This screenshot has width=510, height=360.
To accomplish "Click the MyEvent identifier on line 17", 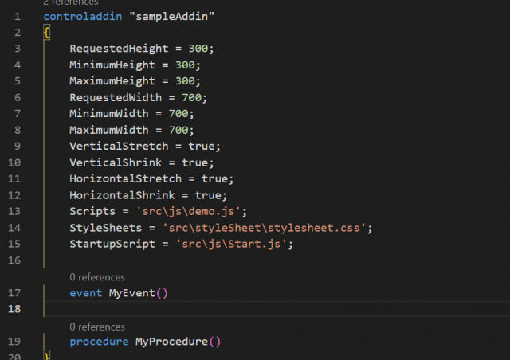I will tap(131, 293).
